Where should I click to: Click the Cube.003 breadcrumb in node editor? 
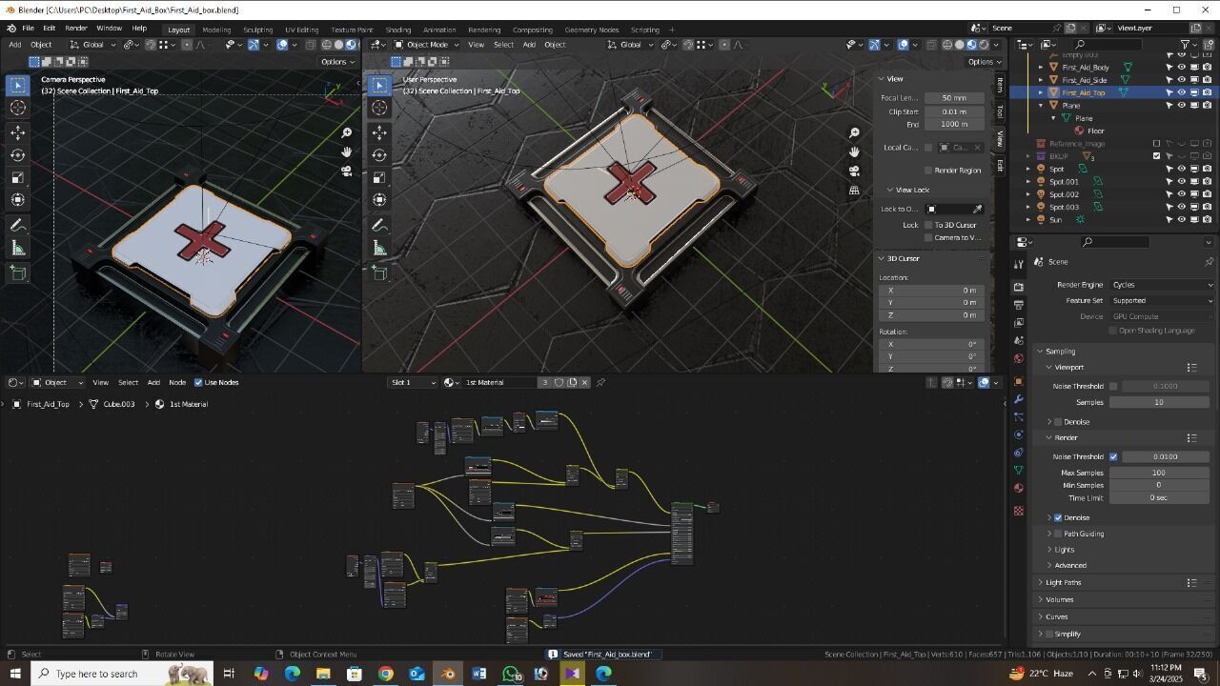(x=118, y=405)
